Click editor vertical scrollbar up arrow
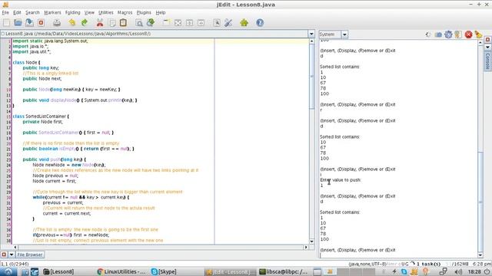 tap(312, 41)
